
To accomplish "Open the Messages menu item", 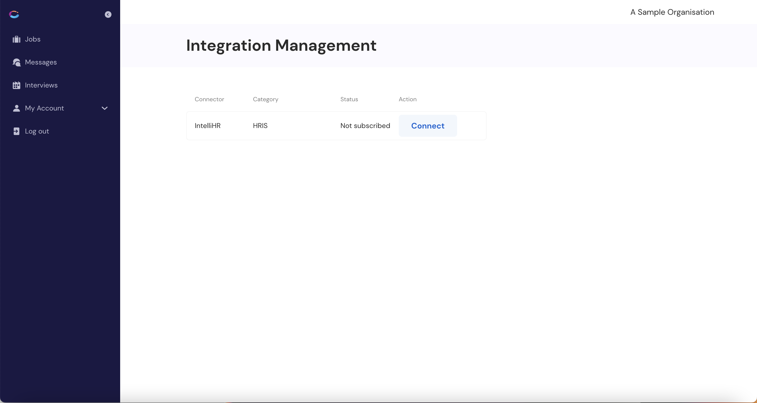I will click(x=41, y=62).
